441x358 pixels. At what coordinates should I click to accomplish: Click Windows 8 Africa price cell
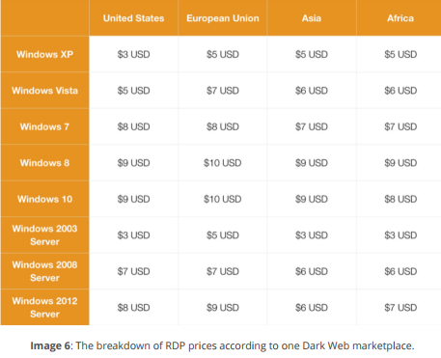pos(399,163)
